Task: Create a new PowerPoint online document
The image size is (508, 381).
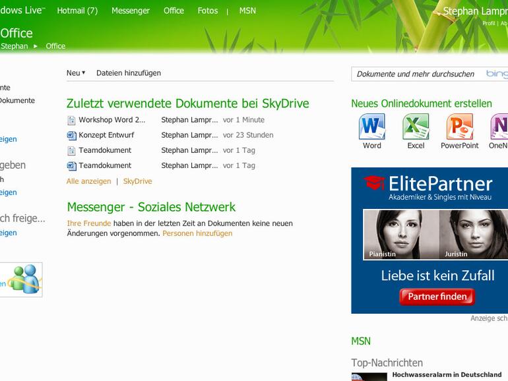Action: pyautogui.click(x=459, y=131)
